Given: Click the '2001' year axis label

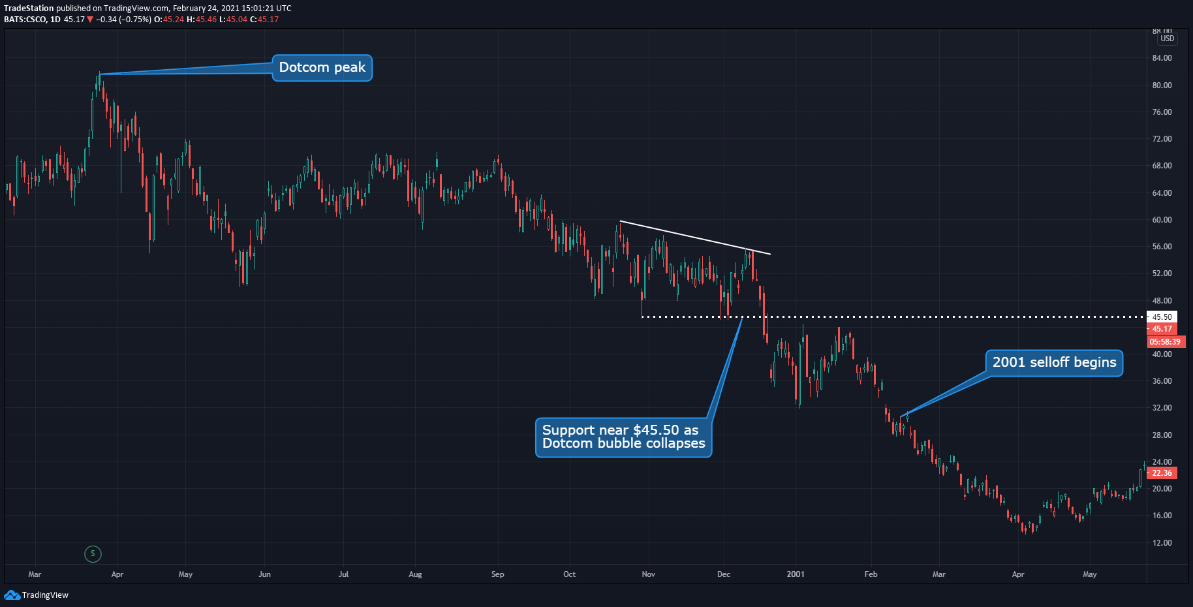Looking at the screenshot, I should pyautogui.click(x=796, y=574).
